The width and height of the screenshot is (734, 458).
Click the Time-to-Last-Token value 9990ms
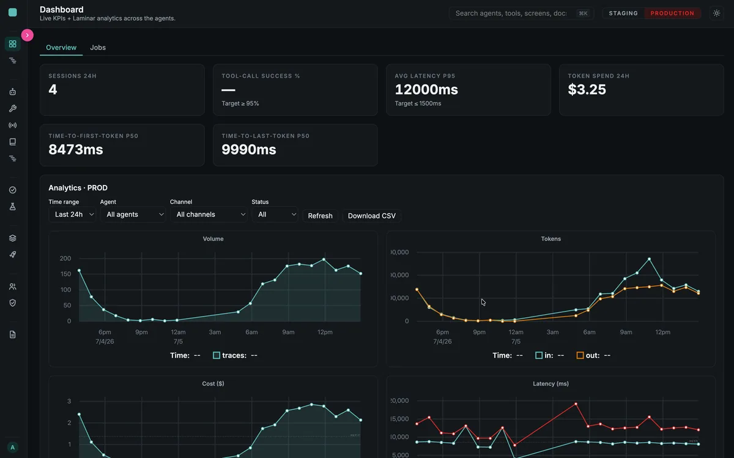pos(249,149)
